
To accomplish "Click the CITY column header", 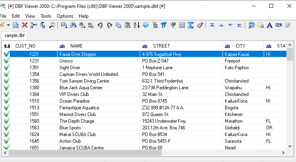I will pos(243,46).
